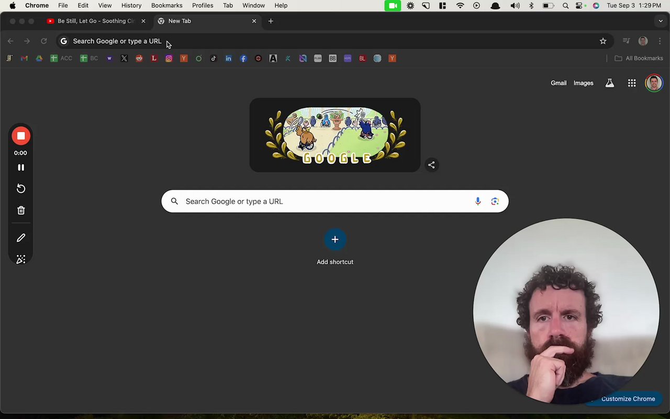
Task: Open the Chrome profile avatar in toolbar
Action: (643, 41)
